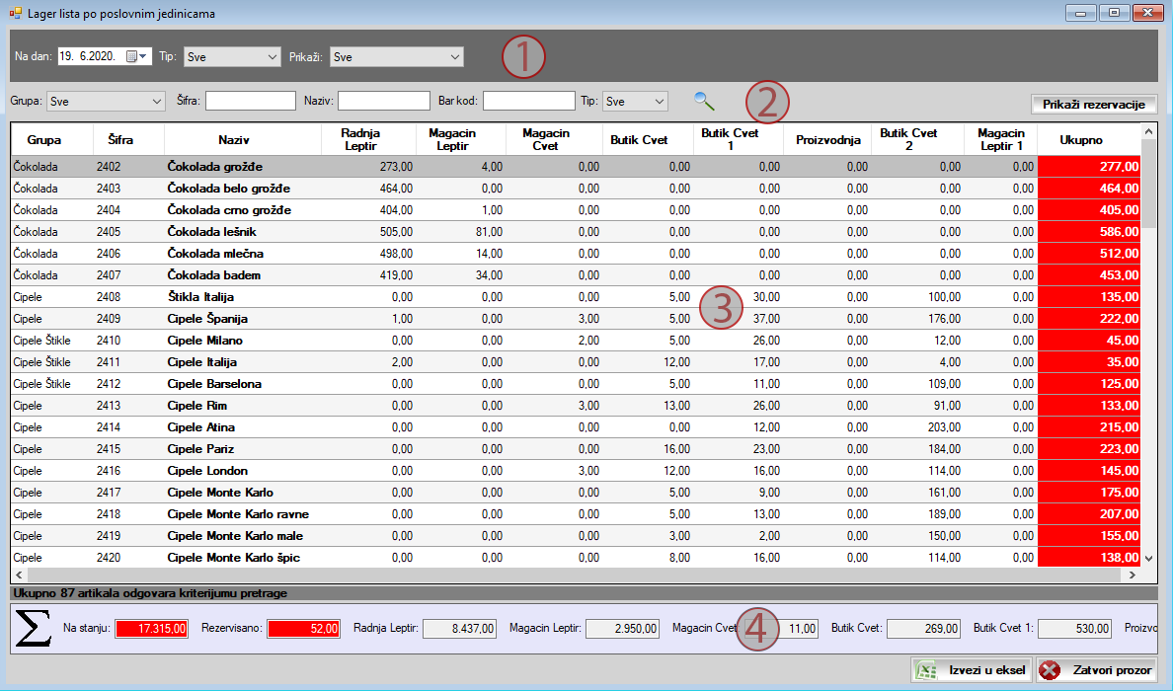Expand the Prikaži dropdown

coord(397,57)
